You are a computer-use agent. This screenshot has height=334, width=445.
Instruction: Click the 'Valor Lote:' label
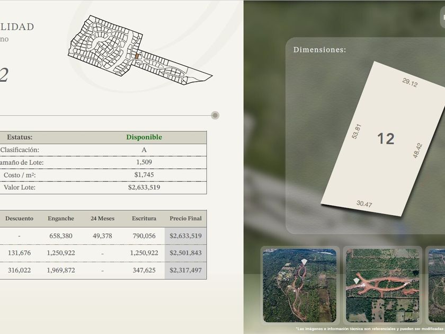click(20, 188)
